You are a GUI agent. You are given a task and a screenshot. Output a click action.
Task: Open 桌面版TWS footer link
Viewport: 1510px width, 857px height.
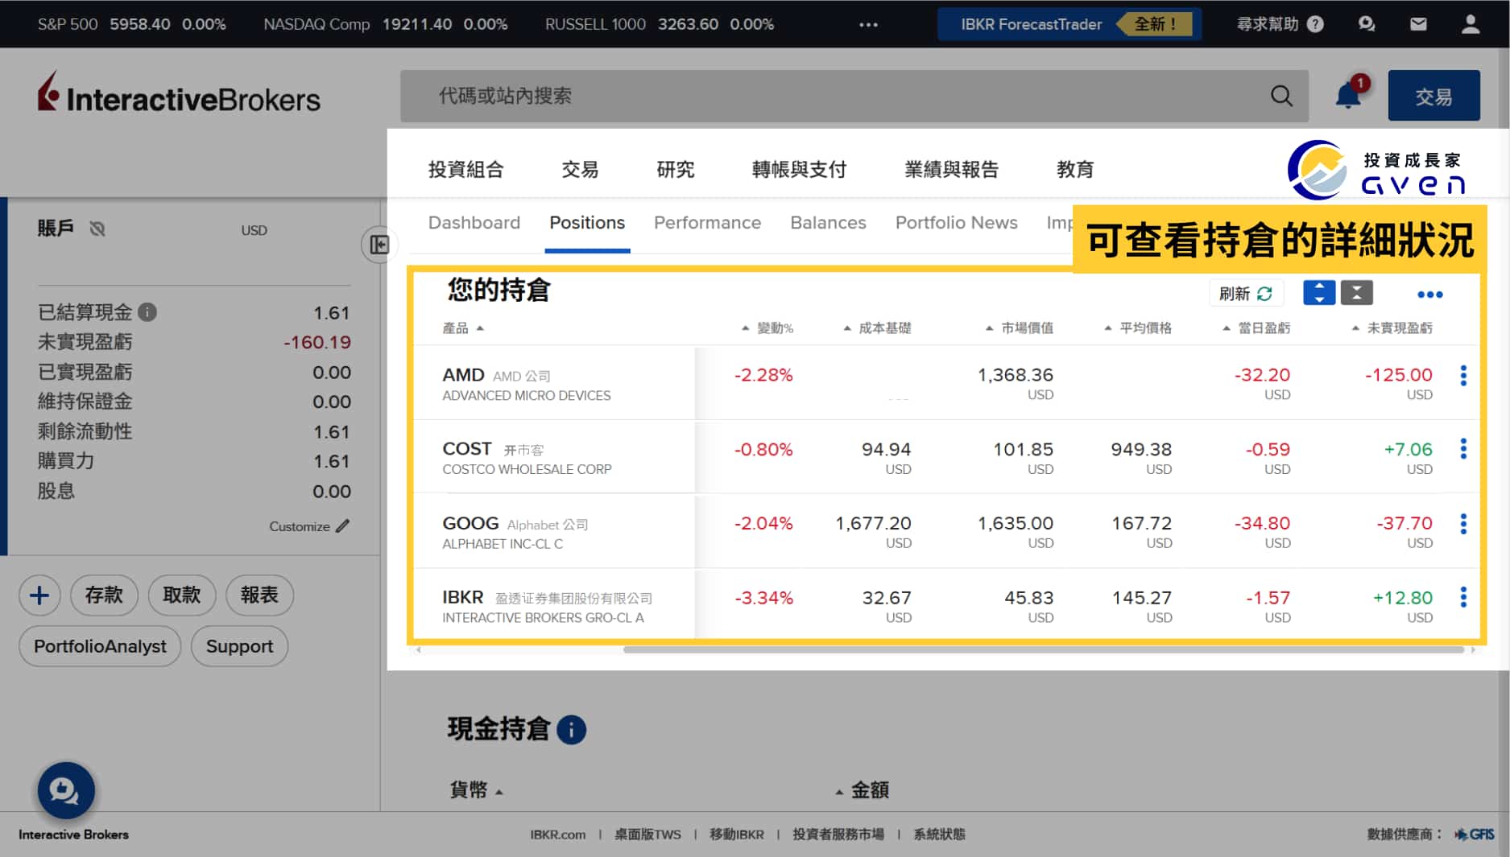pos(647,834)
